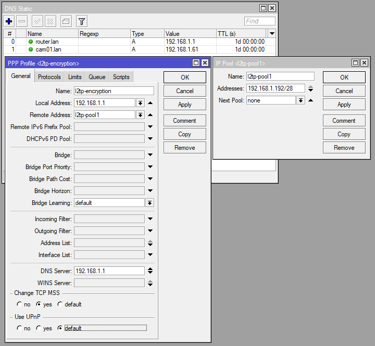The image size is (375, 346).
Task: Expand the Bridge field
Action: tap(150, 155)
